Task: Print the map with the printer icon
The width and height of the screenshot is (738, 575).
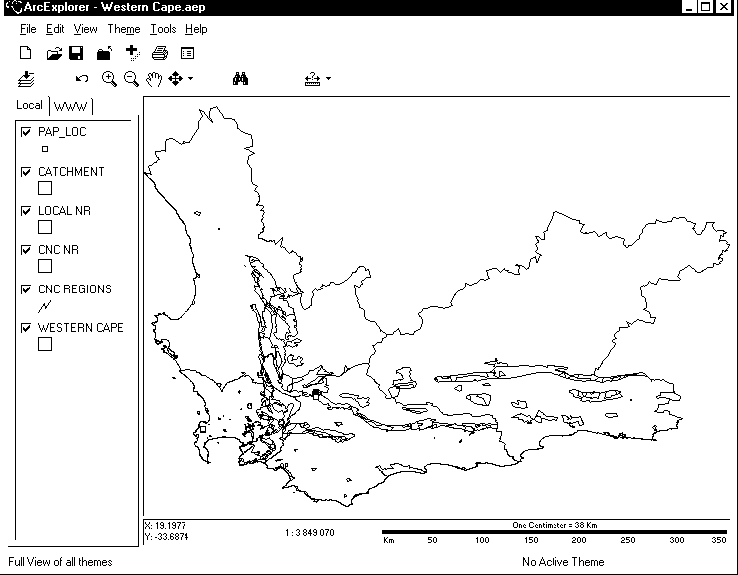Action: [x=160, y=53]
